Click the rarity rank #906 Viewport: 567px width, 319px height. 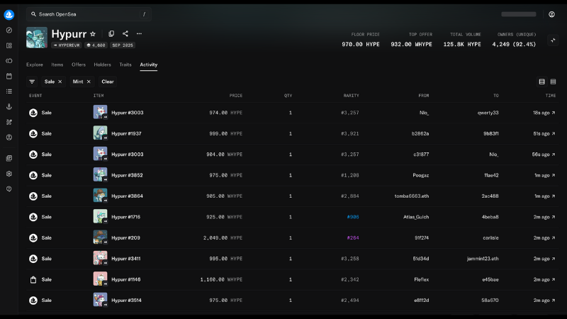pos(353,217)
